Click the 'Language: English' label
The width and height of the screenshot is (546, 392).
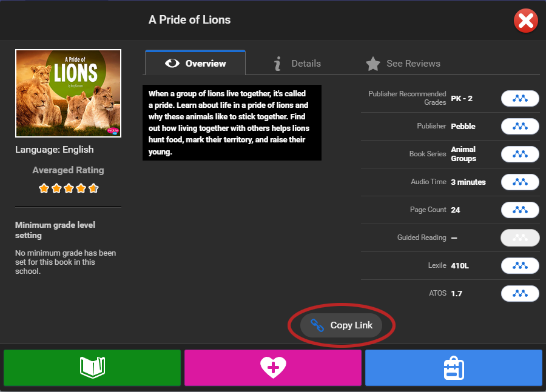[x=55, y=150]
